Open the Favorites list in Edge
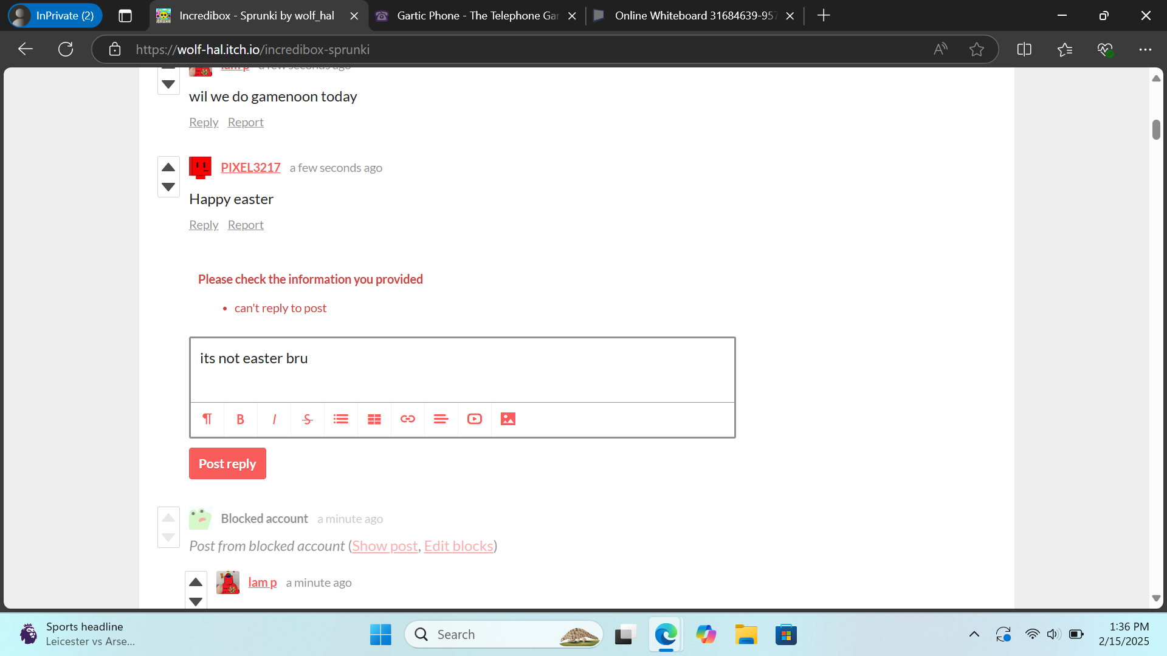 click(1065, 49)
